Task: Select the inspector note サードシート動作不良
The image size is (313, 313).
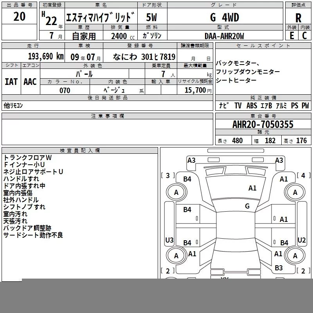Action: pyautogui.click(x=33, y=235)
